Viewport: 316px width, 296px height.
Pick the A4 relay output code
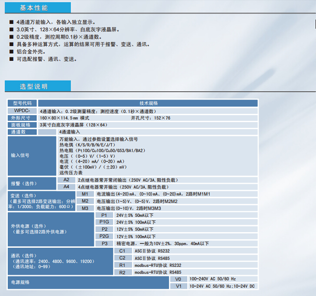(67, 186)
